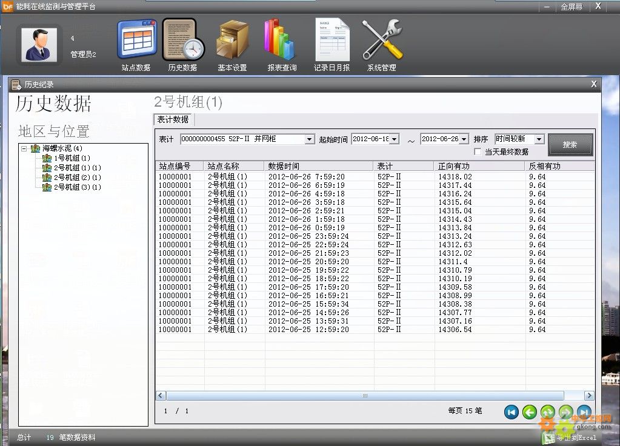The height and width of the screenshot is (446, 620).
Task: Open the 排序 sort order dropdown
Action: pos(539,139)
